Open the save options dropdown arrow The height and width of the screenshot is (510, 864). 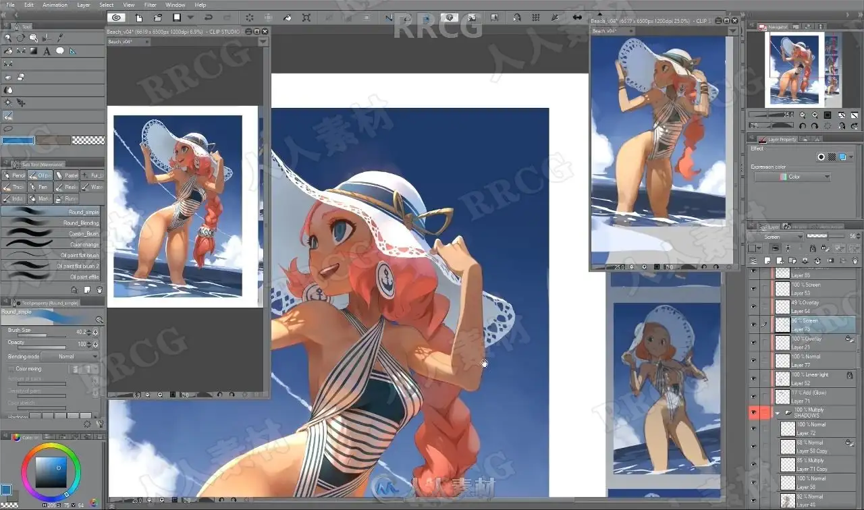(190, 18)
